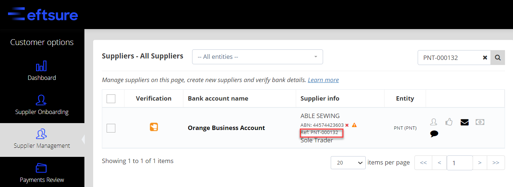Expand the 20 items per page selector
The image size is (513, 187).
(x=348, y=163)
